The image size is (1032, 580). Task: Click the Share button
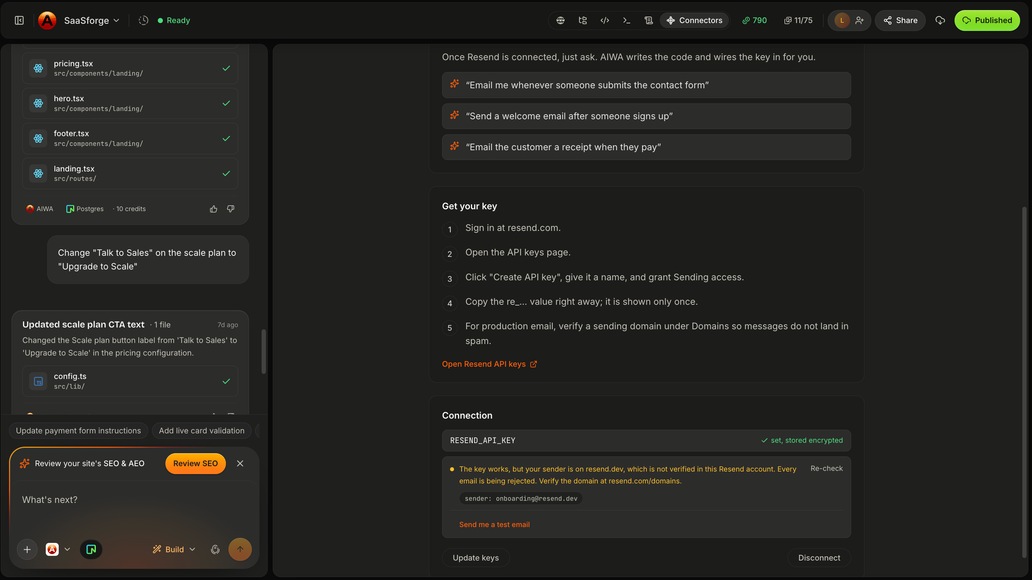[x=900, y=21]
